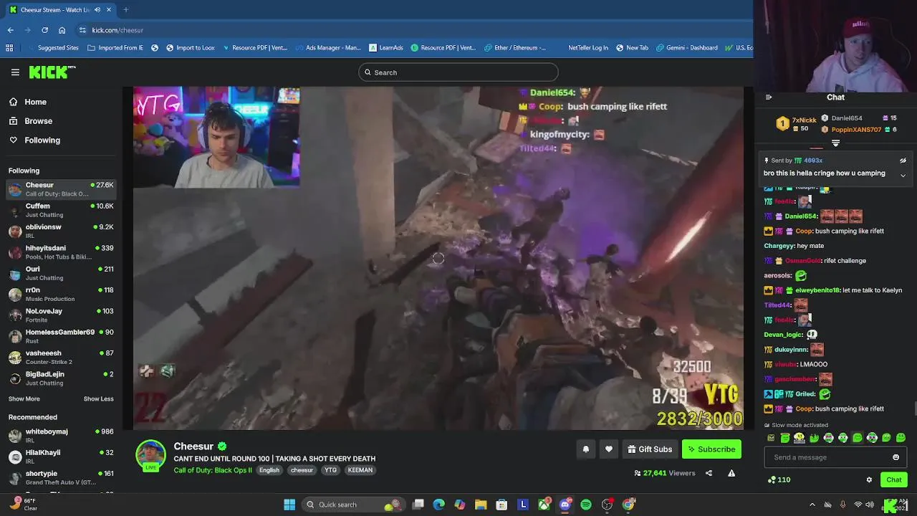Open the LearnAds bookmark
Screen dimensions: 917x516
[x=386, y=48]
